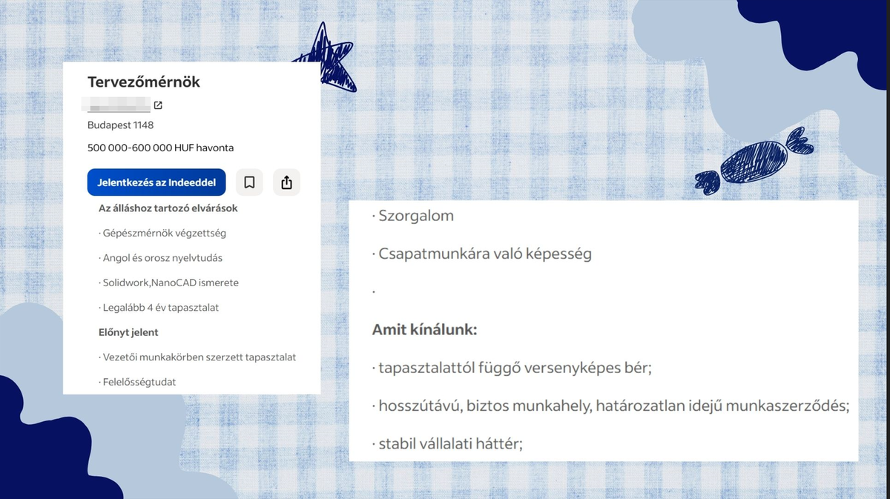
Task: Click the tapasztalattól függő versenyképes bér line
Action: tap(511, 368)
